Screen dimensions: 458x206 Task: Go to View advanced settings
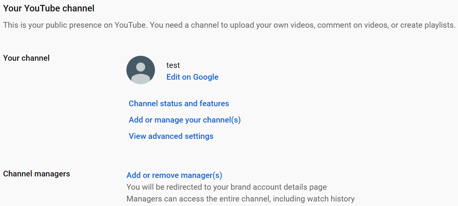coord(171,136)
